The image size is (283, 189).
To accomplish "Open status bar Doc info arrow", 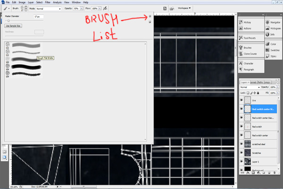I will (x=58, y=187).
